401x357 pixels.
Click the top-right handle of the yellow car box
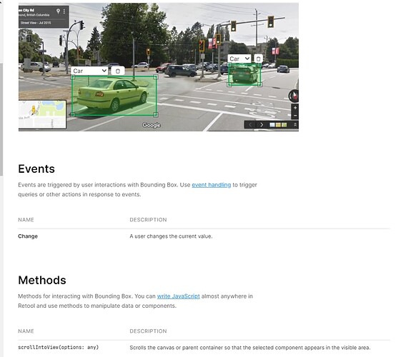pyautogui.click(x=156, y=77)
